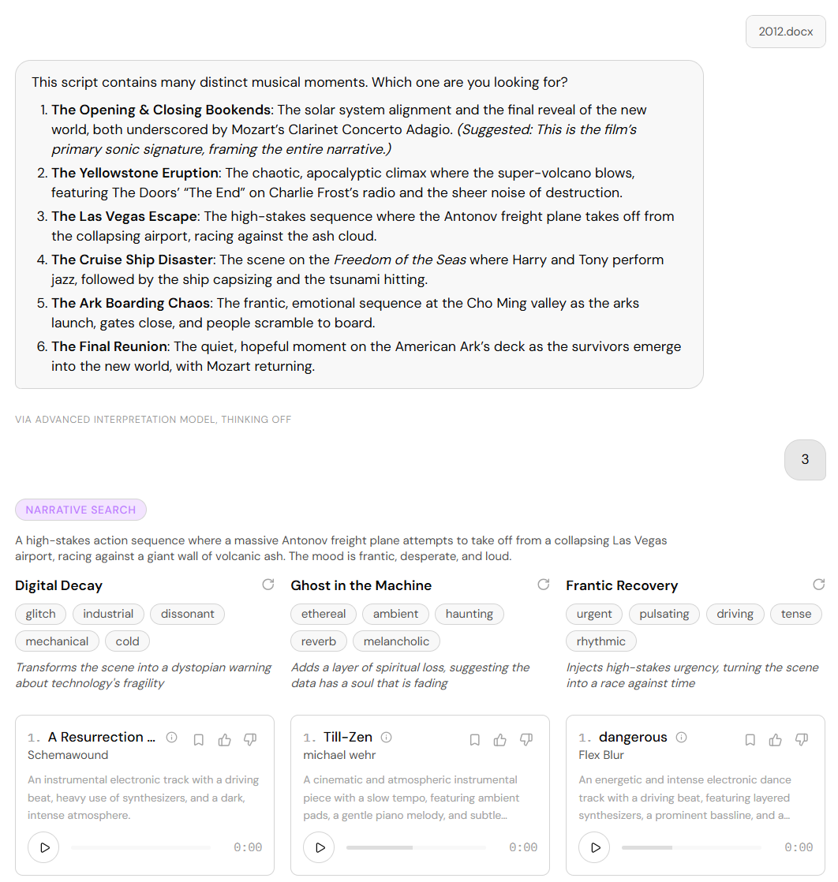Regenerate the Ghost in the Machine column
The image size is (838, 882).
pyautogui.click(x=543, y=585)
